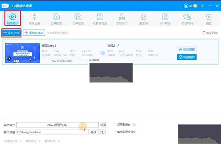Click the 设置 settings button
Viewport: 221px width, 144px height.
click(x=103, y=125)
